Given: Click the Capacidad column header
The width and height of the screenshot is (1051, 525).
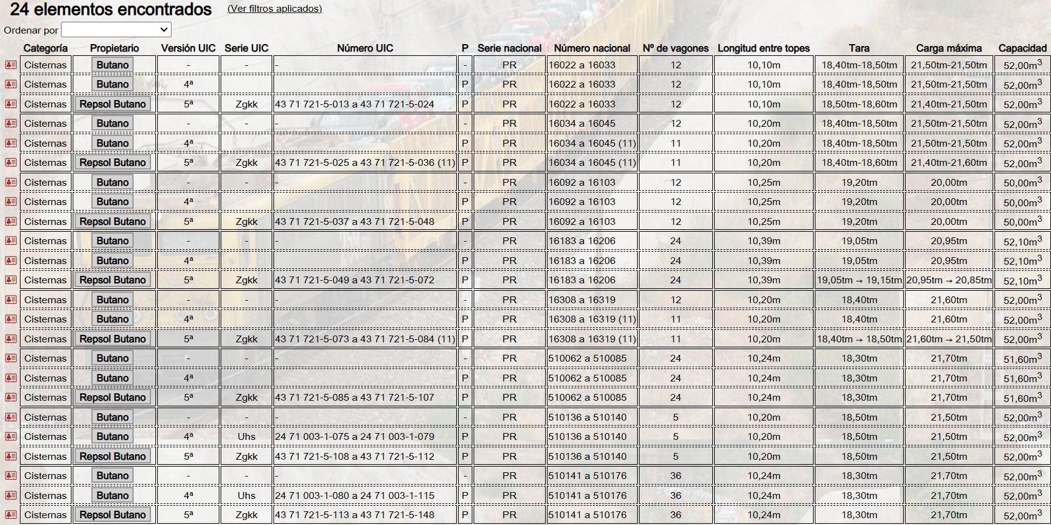Looking at the screenshot, I should click(x=1022, y=48).
